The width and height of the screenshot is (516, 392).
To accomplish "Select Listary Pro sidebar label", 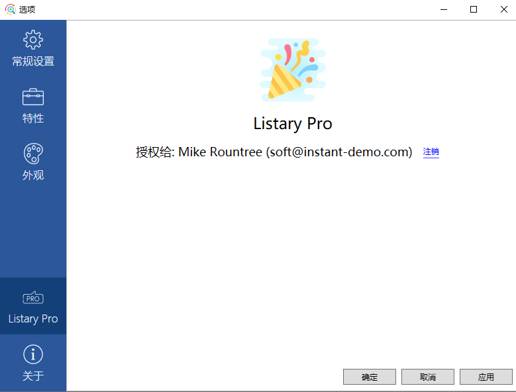I will [x=33, y=319].
